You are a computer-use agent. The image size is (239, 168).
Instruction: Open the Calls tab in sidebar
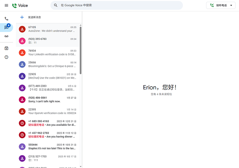click(6, 19)
